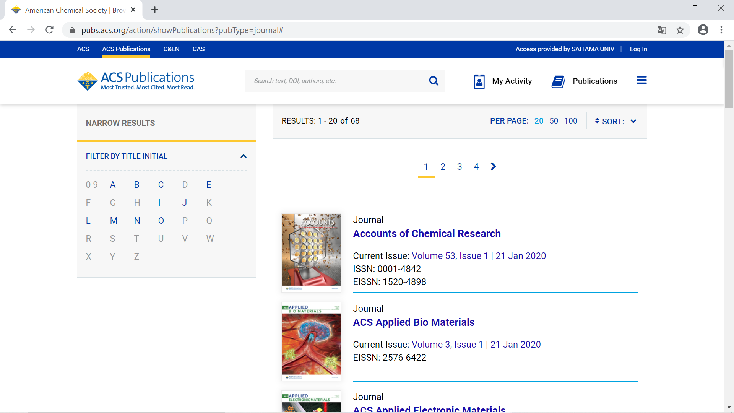Screen dimensions: 734x413
Task: Filter titles by initial O
Action: 161,221
